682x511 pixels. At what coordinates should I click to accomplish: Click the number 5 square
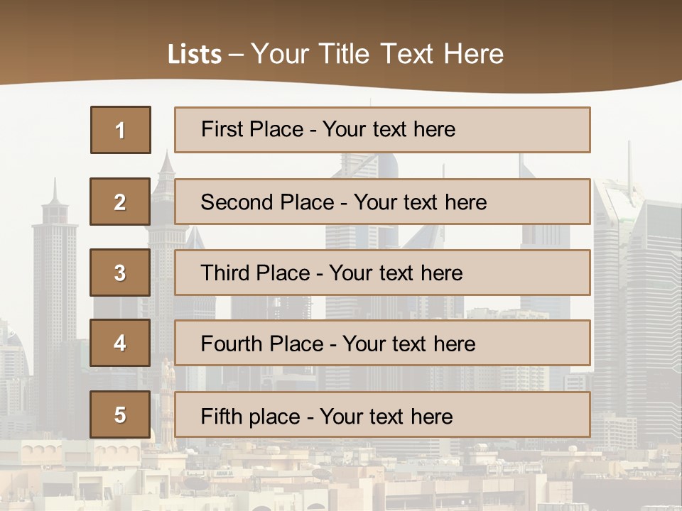point(120,414)
